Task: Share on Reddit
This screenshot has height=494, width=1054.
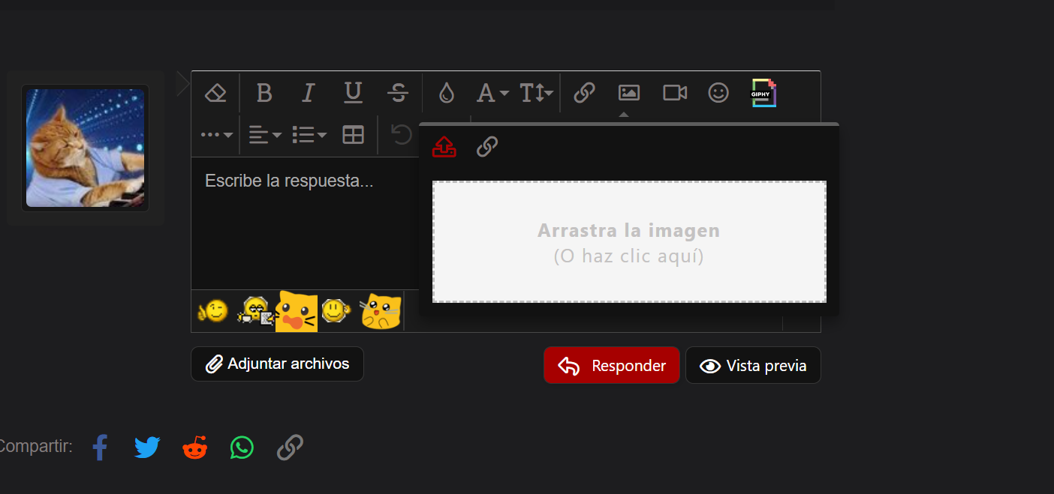Action: point(195,448)
